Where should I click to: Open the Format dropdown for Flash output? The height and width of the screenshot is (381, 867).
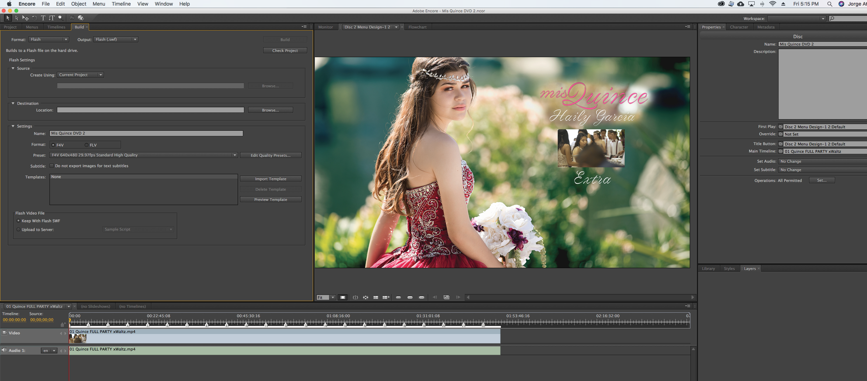47,39
